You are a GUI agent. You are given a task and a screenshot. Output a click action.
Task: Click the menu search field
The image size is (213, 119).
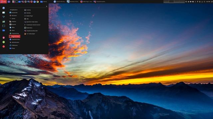point(28,6)
